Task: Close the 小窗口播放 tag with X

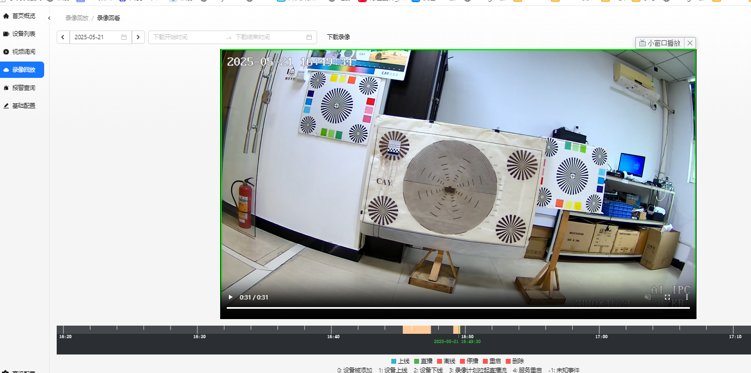Action: click(690, 43)
